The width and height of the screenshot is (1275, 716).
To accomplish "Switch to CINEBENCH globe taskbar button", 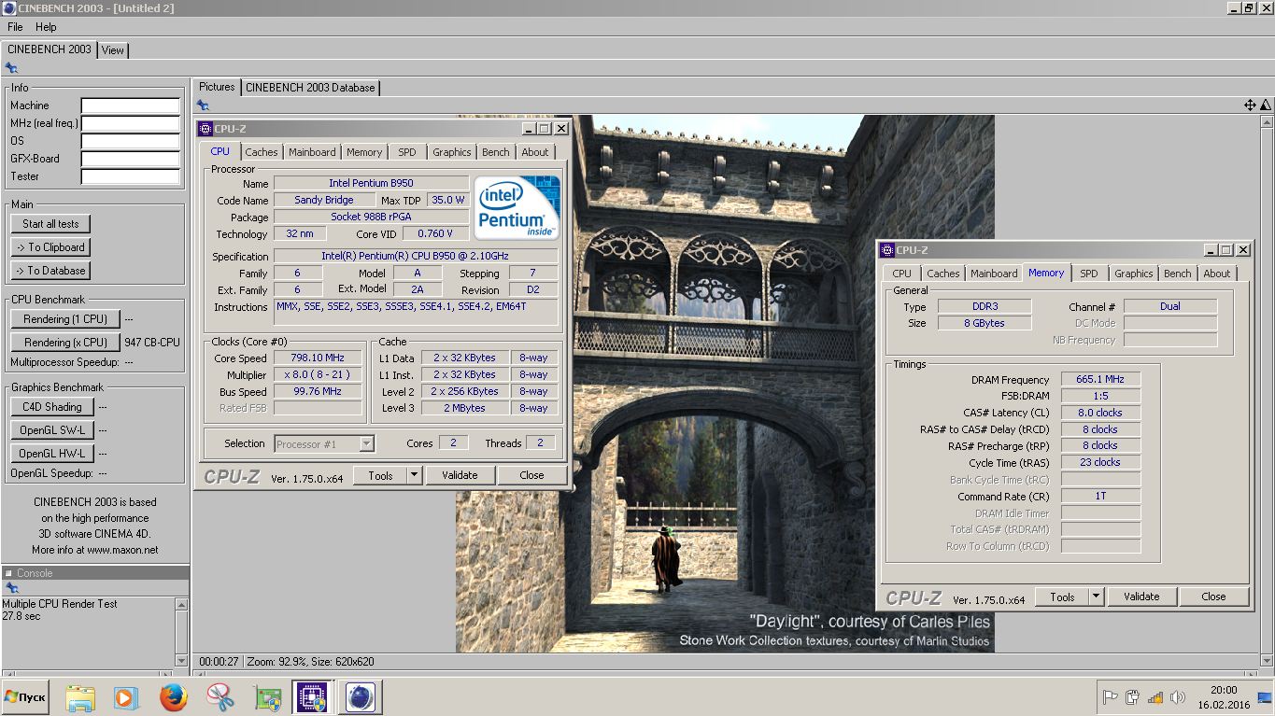I will point(361,697).
